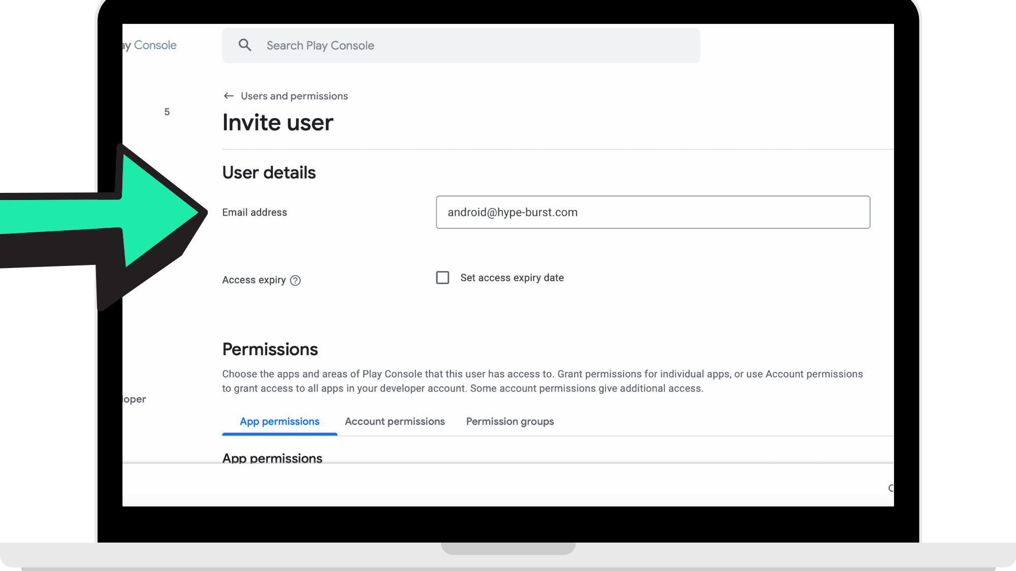Click the Permissions section heading
This screenshot has height=571, width=1016.
coord(270,349)
